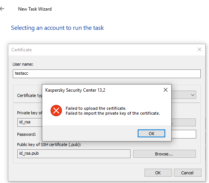Browse for the public key .pub file
The image size is (209, 183).
pyautogui.click(x=164, y=154)
